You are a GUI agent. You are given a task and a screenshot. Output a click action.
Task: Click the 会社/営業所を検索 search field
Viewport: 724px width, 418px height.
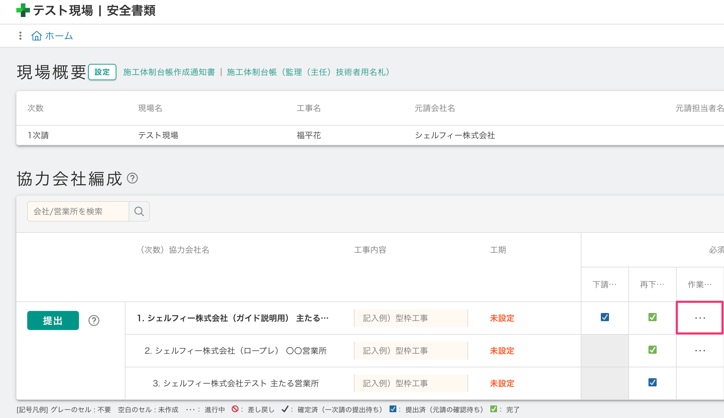(x=78, y=211)
